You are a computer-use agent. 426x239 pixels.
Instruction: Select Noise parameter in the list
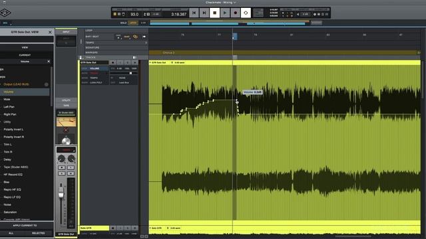7,205
